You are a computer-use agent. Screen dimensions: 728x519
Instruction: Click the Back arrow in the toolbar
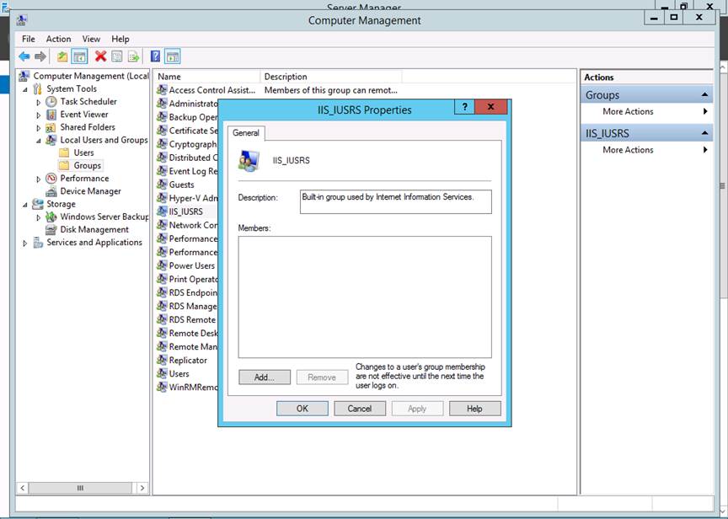tap(24, 56)
